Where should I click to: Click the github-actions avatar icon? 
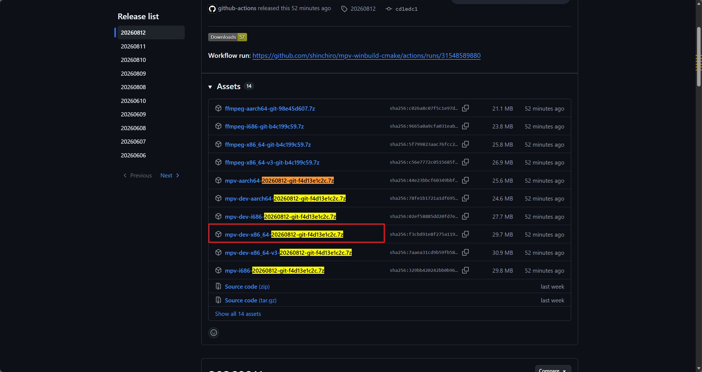pyautogui.click(x=212, y=9)
